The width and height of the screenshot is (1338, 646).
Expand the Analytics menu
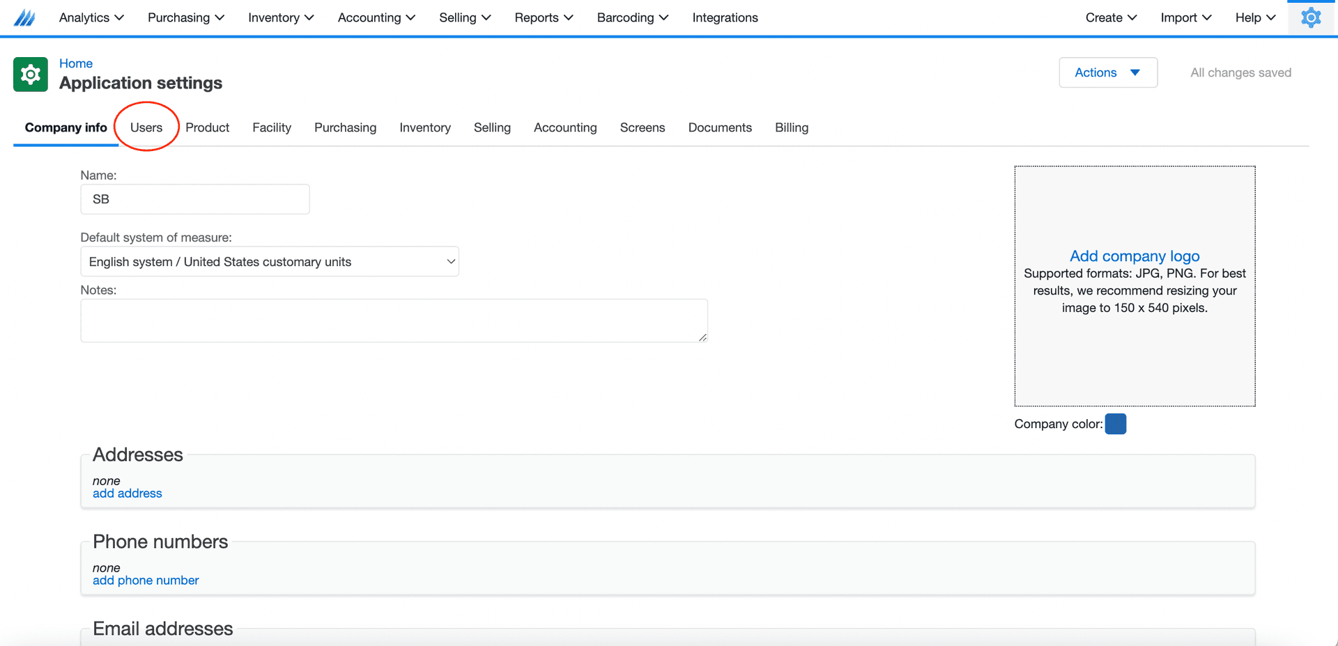click(x=91, y=17)
